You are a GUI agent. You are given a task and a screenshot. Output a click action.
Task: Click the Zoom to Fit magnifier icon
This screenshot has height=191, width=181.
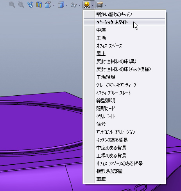point(12,5)
